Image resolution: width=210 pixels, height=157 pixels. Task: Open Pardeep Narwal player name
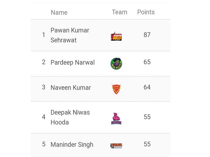tap(72, 62)
